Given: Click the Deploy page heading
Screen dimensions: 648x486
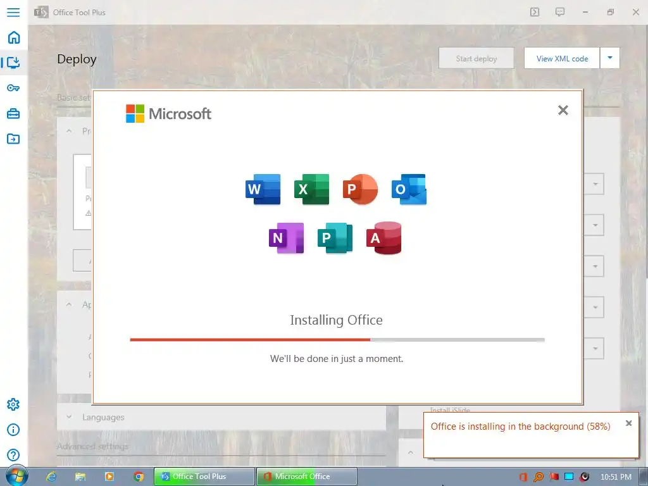Looking at the screenshot, I should click(x=77, y=59).
